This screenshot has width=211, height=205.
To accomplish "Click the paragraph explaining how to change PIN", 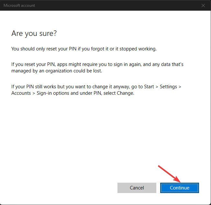I will 96,90.
